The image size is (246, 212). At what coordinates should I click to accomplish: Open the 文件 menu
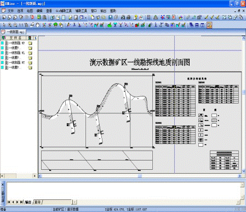click(x=10, y=11)
